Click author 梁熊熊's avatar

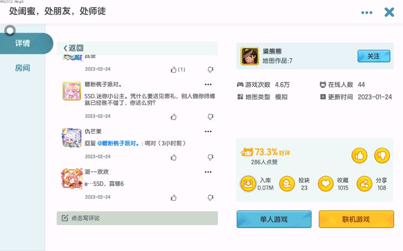pyautogui.click(x=249, y=56)
